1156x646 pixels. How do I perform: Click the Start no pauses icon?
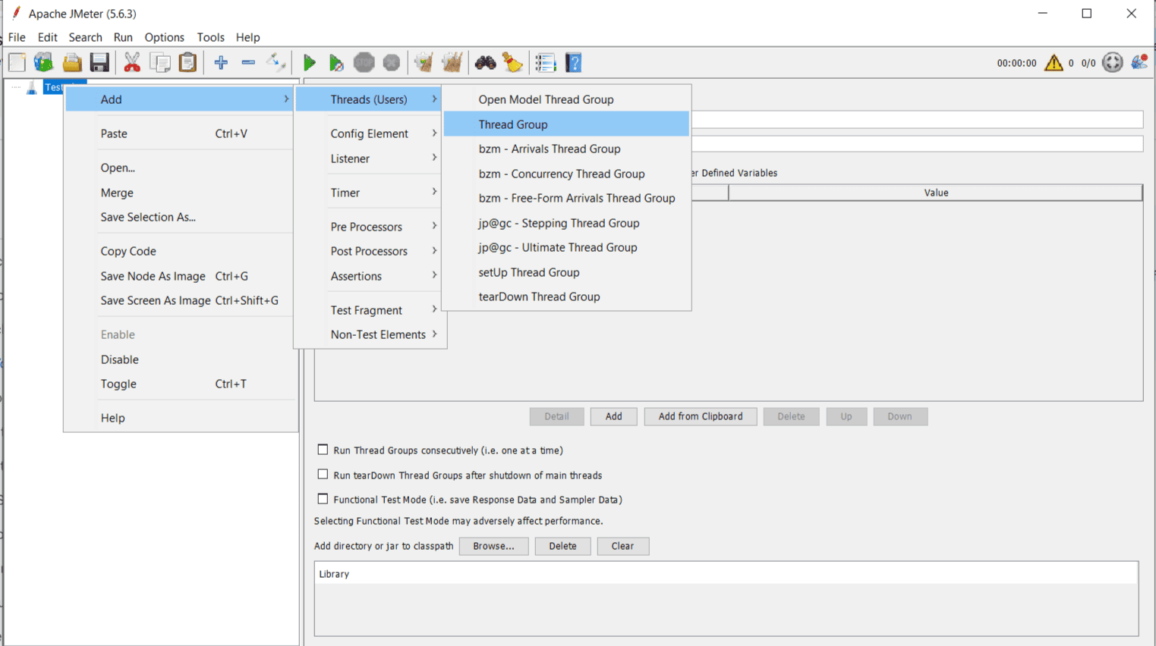coord(335,63)
